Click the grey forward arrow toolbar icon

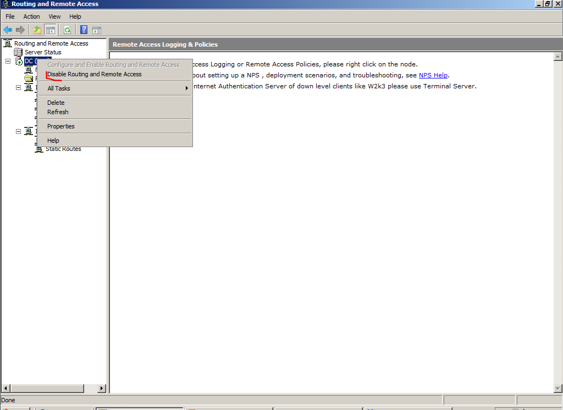click(x=20, y=30)
